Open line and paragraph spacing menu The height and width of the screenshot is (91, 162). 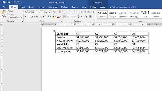[x=80, y=17]
